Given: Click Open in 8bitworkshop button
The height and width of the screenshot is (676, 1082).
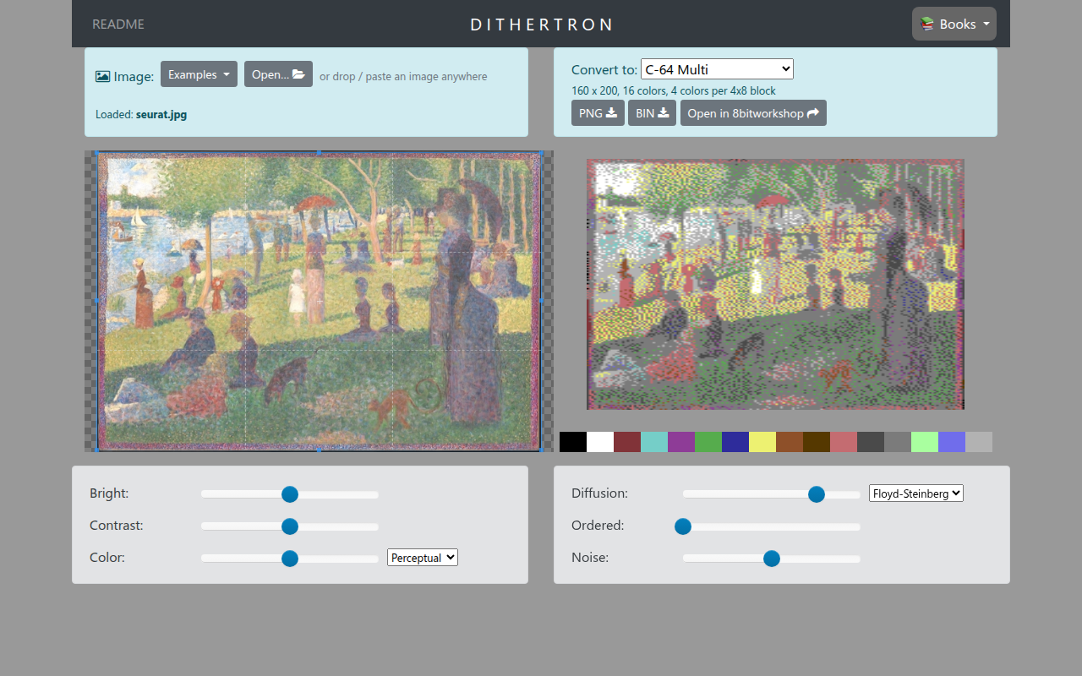Looking at the screenshot, I should point(753,113).
